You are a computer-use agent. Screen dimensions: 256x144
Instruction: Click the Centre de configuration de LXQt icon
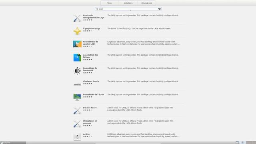[77, 18]
